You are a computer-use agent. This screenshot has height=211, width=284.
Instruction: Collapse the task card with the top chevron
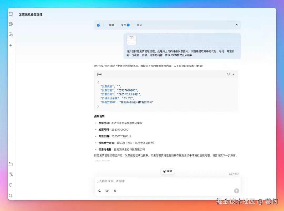coord(236,25)
